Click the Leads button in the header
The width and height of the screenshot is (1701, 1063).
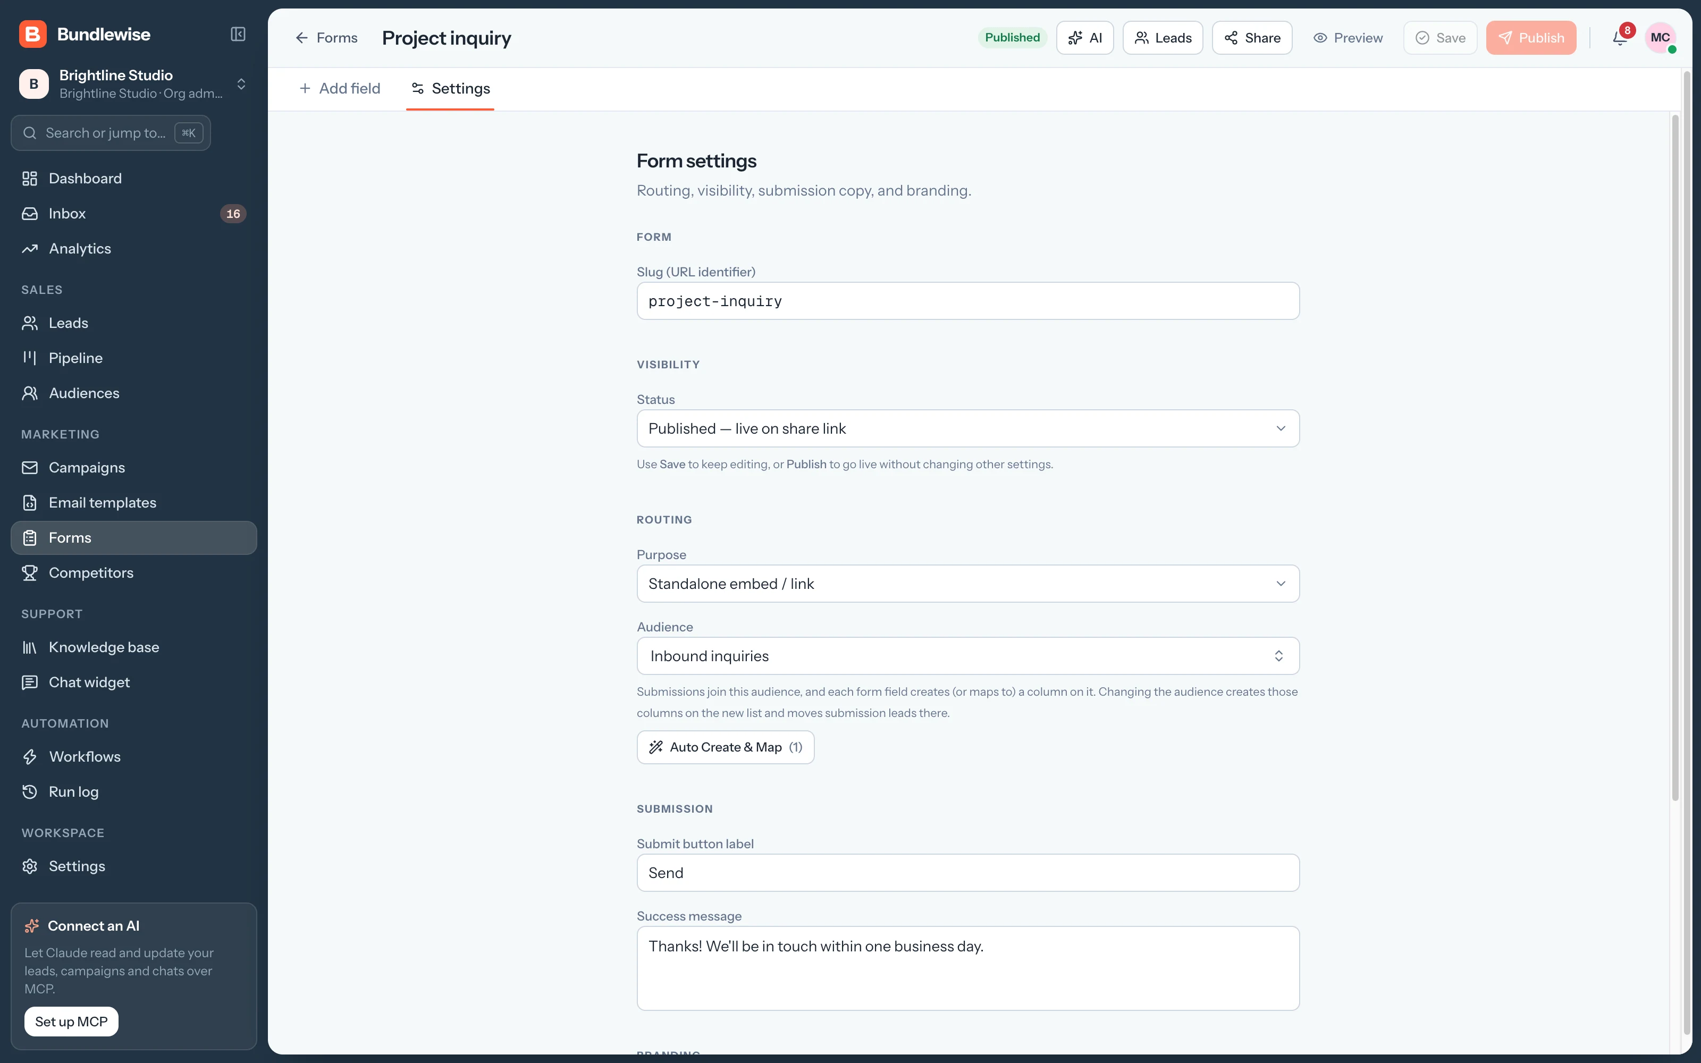point(1163,38)
